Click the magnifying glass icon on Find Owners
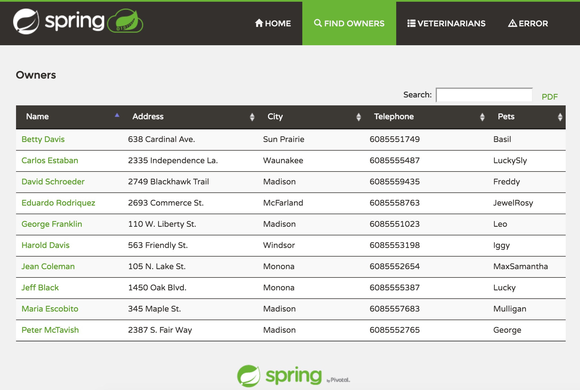Screen dimensions: 580x390 tap(317, 23)
